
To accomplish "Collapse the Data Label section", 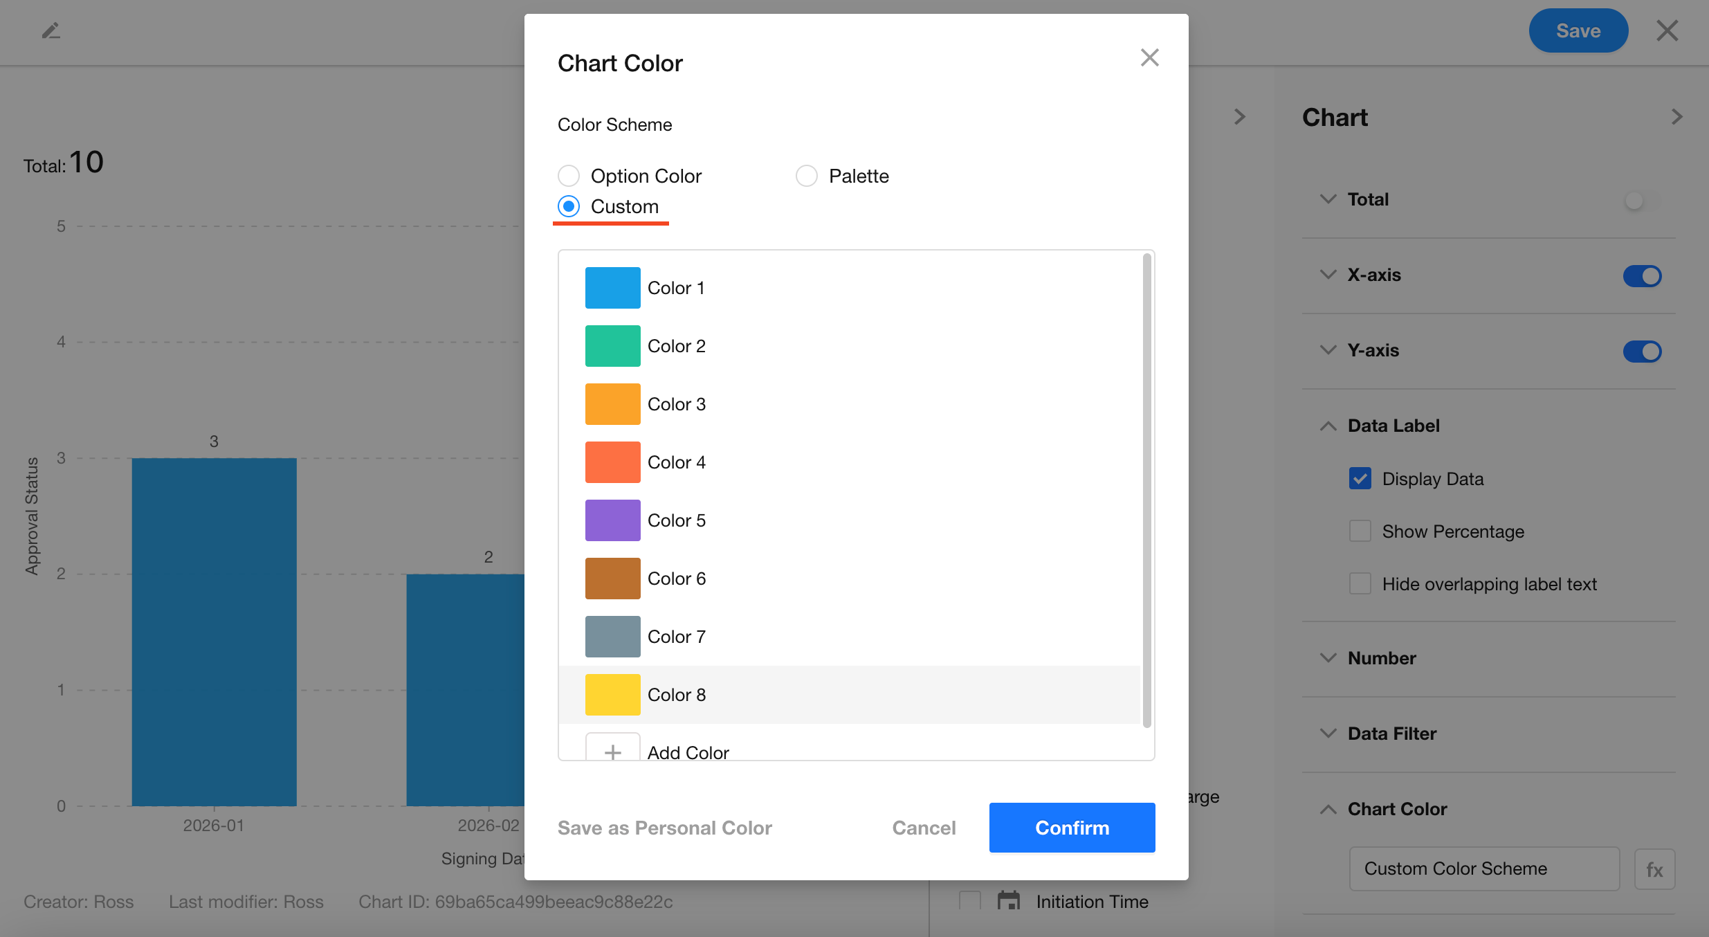I will [1393, 426].
